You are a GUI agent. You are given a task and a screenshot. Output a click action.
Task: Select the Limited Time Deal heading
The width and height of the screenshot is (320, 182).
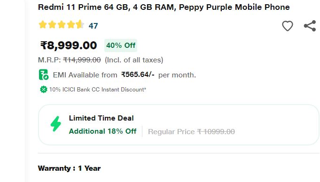tap(101, 118)
